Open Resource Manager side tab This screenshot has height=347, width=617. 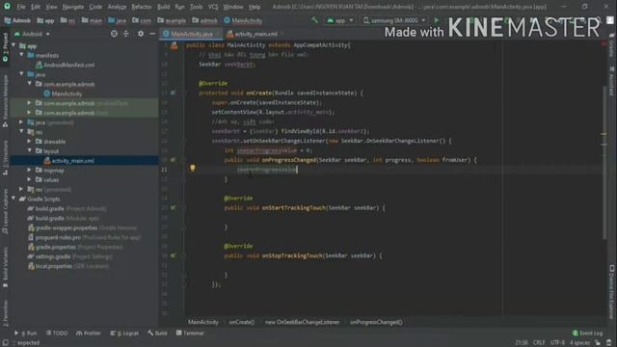click(x=5, y=100)
